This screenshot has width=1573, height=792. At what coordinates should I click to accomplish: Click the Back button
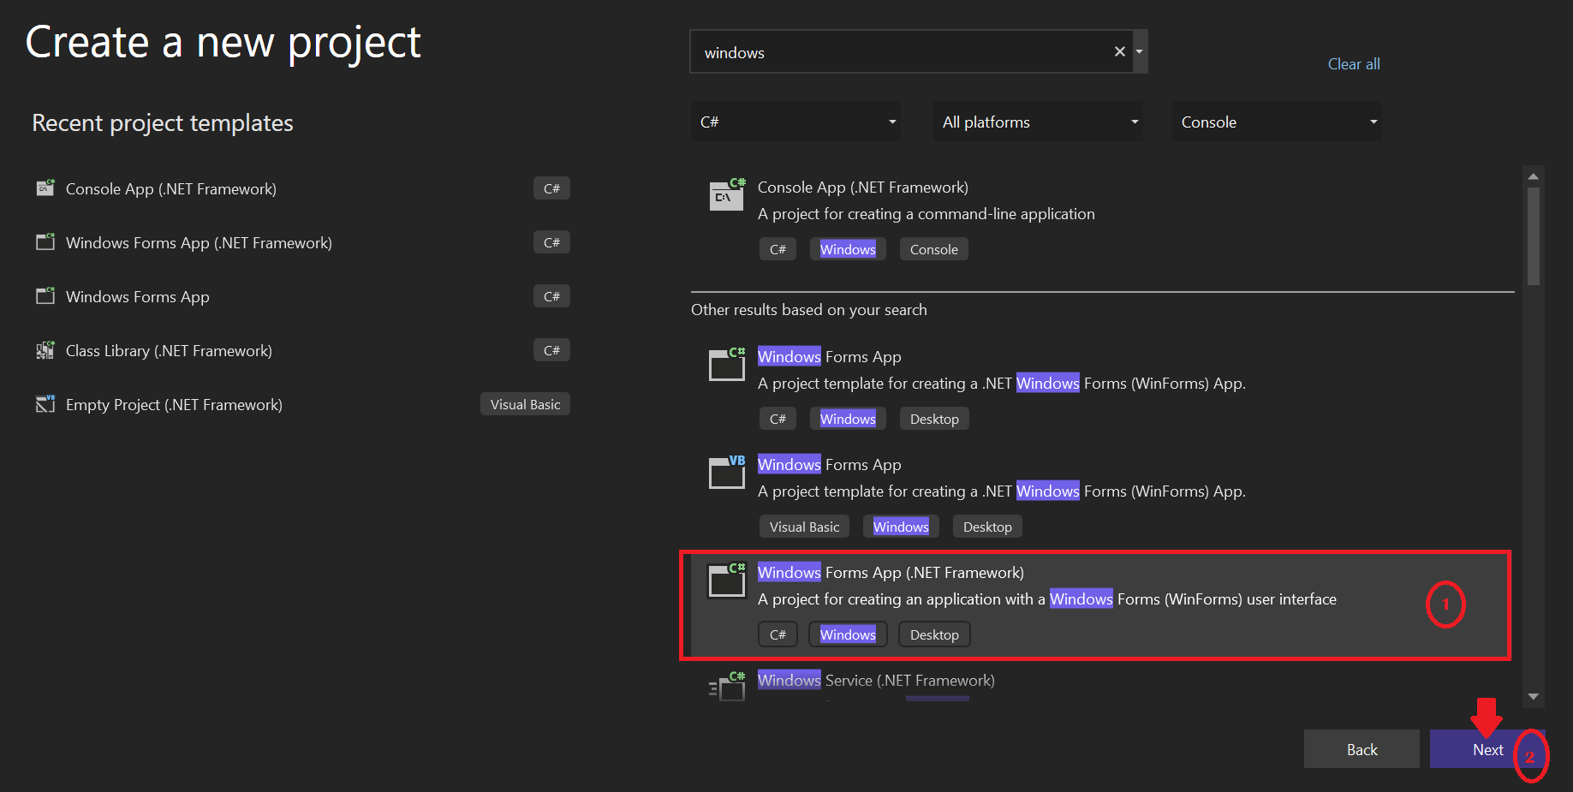[x=1361, y=749]
